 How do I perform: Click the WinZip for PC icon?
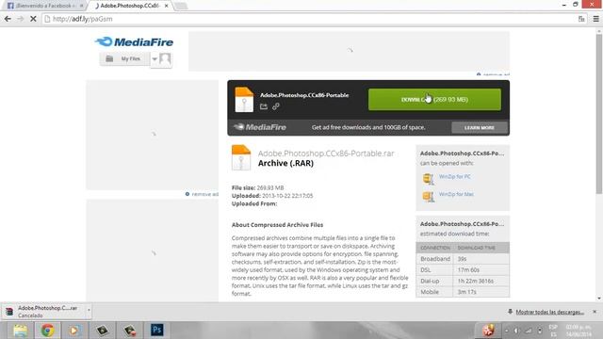429,179
